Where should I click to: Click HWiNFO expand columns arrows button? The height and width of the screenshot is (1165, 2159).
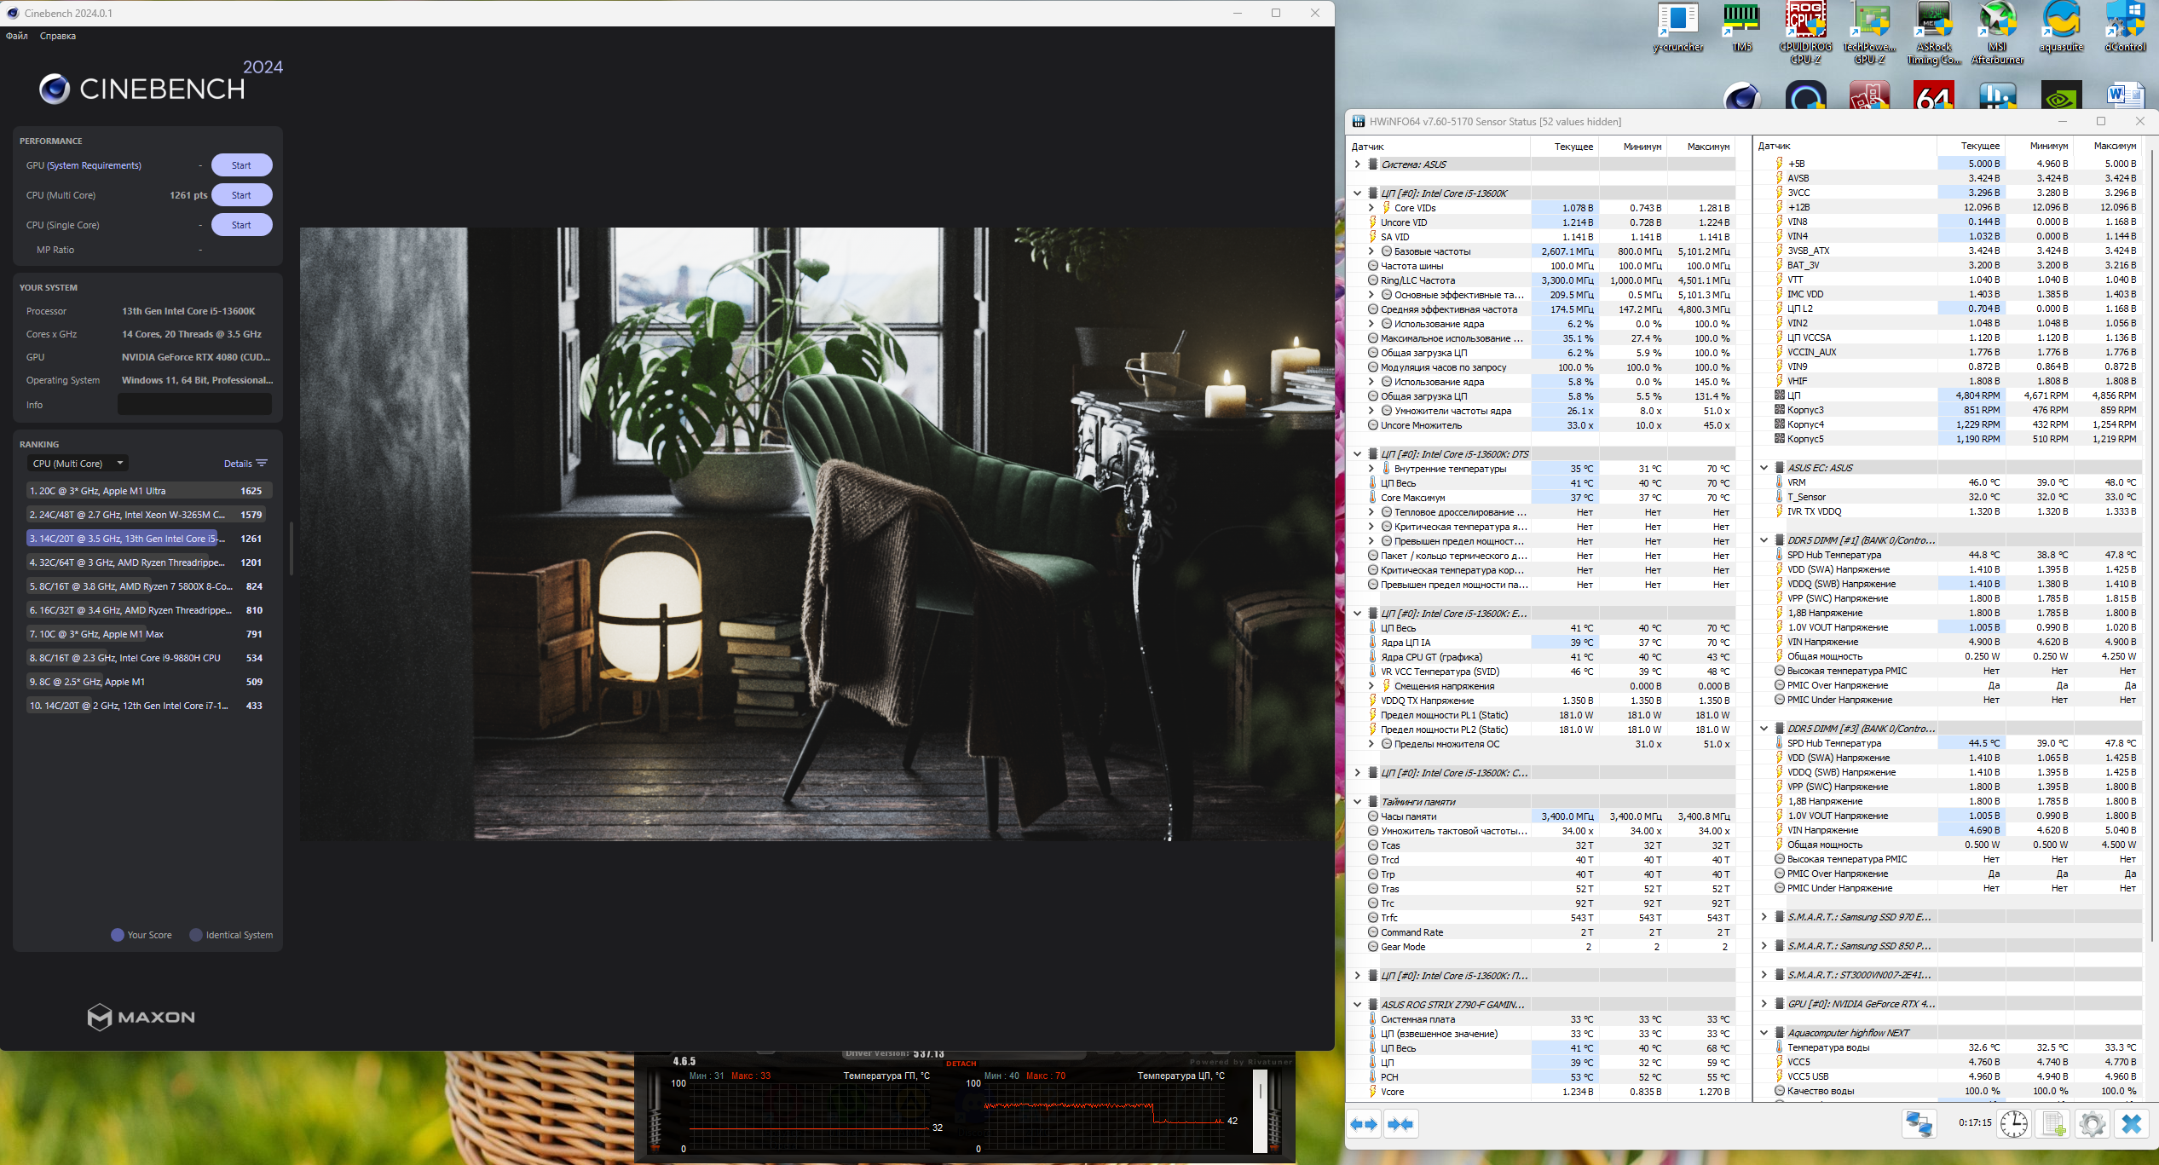[1364, 1124]
